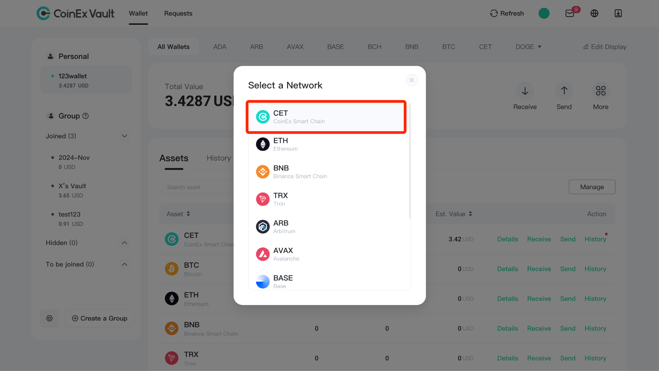The width and height of the screenshot is (659, 371).
Task: Click the download app icon in header
Action: click(618, 14)
